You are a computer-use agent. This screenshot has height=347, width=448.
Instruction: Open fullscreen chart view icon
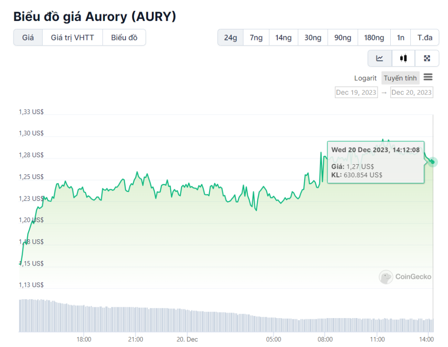pyautogui.click(x=427, y=58)
